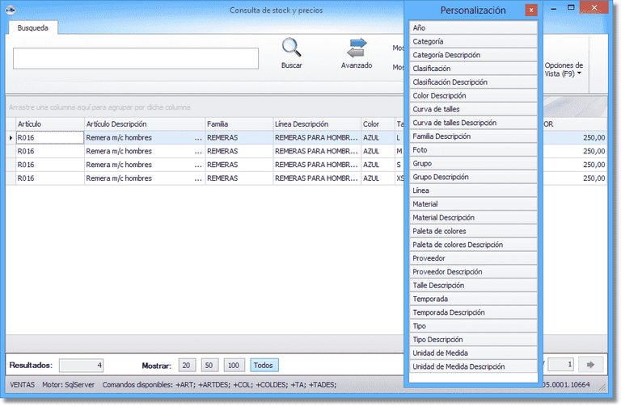Click the application icon in title bar
Viewport: 621px width, 406px height.
point(12,10)
